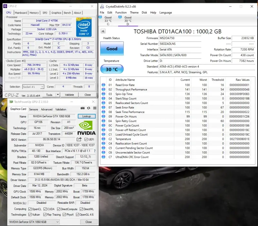Image resolution: width=258 pixels, height=226 pixels.
Task: Toggle the UEFI checkbox
Action: tap(86, 139)
